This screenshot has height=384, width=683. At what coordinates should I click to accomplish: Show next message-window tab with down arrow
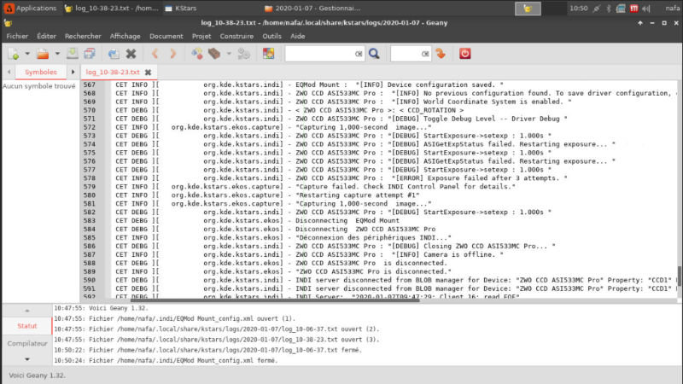(x=27, y=359)
